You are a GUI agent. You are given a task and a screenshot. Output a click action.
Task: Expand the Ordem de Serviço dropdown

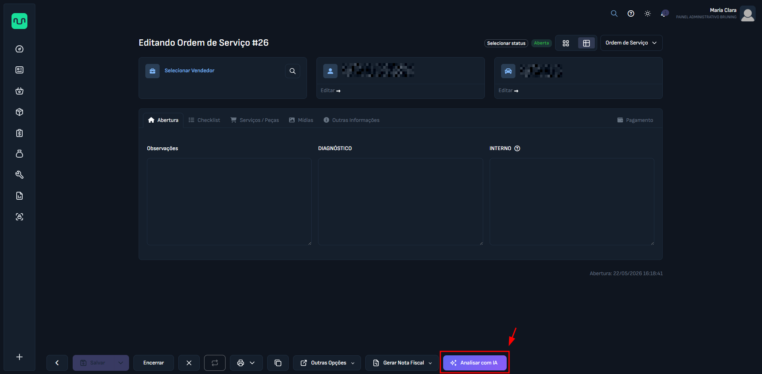tap(631, 43)
